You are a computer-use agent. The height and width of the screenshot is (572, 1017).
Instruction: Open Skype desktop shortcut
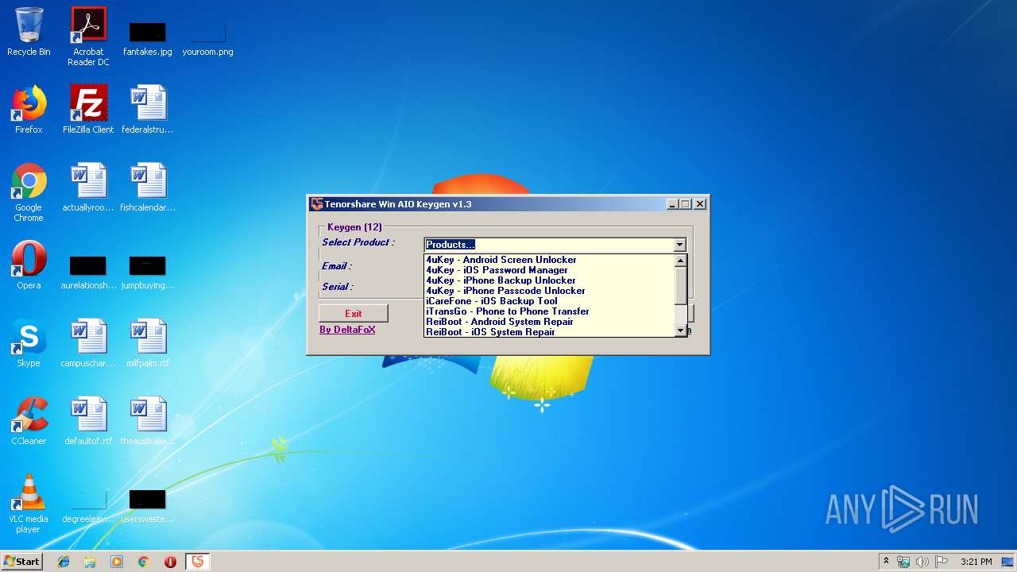pos(29,343)
